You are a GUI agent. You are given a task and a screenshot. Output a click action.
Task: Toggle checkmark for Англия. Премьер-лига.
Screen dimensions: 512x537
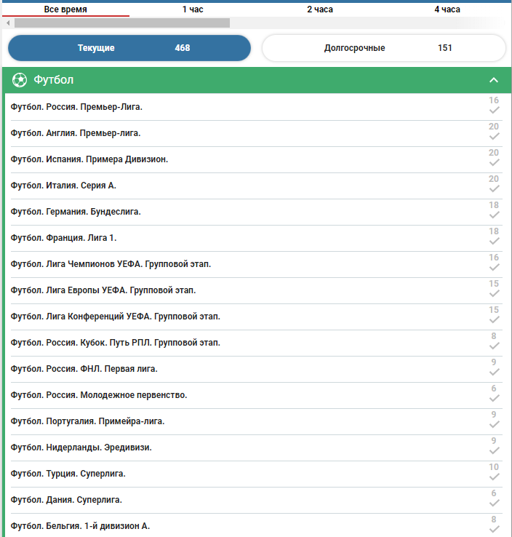[494, 137]
